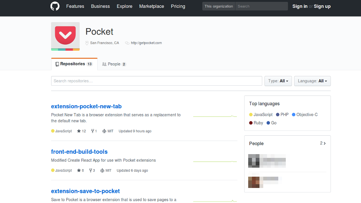This screenshot has height=203, width=361.
Task: Click the People tab count badge 2
Action: point(124,64)
